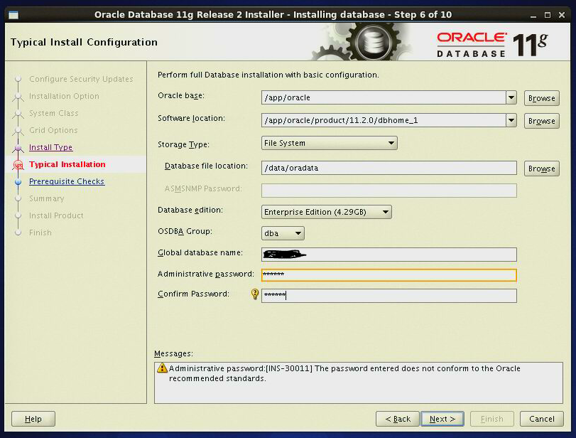Minimize the installer window

point(533,15)
